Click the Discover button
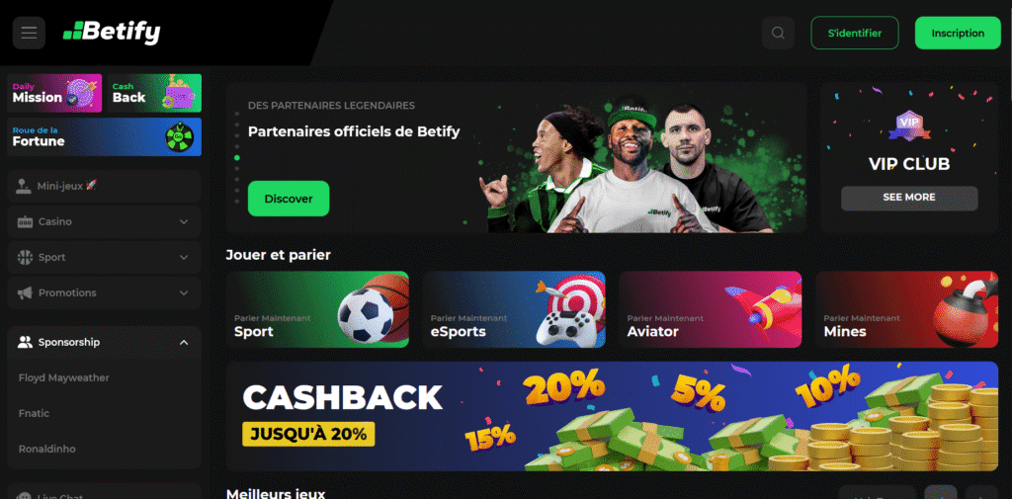Viewport: 1012px width, 499px height. (x=289, y=199)
